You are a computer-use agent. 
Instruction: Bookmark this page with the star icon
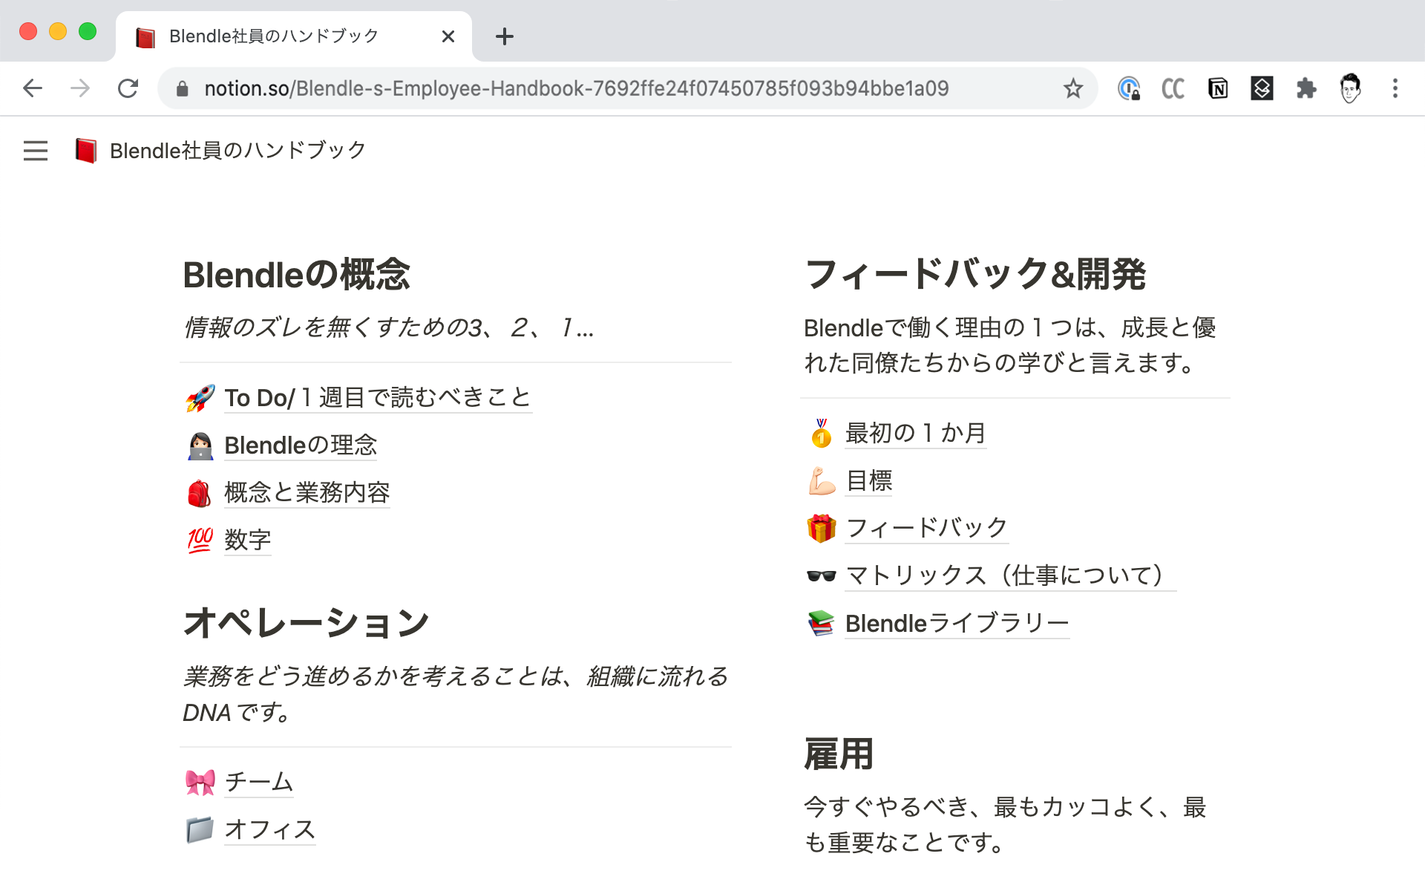click(x=1072, y=89)
